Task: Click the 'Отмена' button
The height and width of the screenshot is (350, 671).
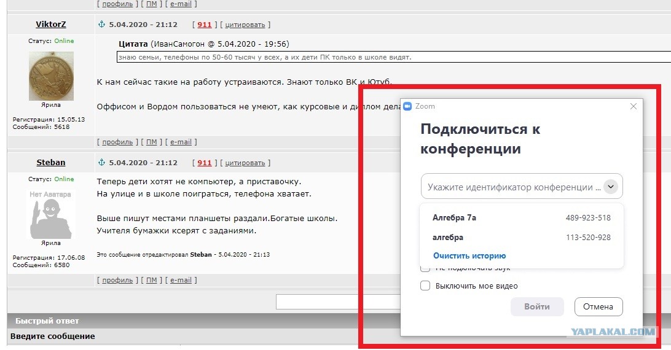Action: 598,307
